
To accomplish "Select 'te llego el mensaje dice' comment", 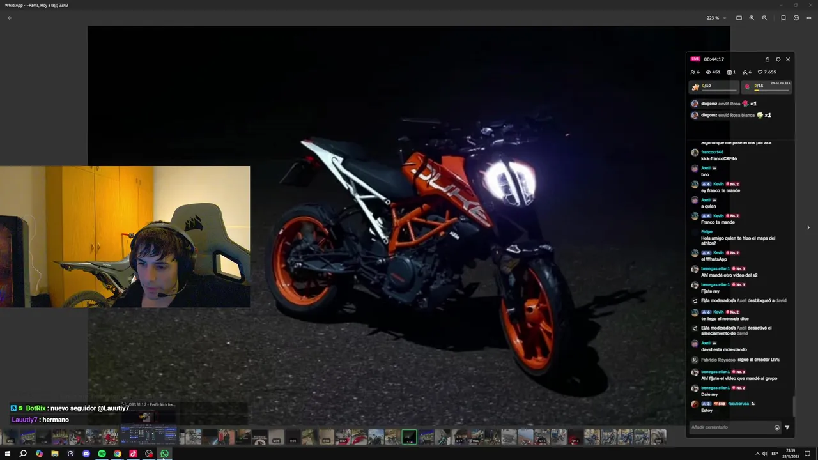I will [x=725, y=319].
